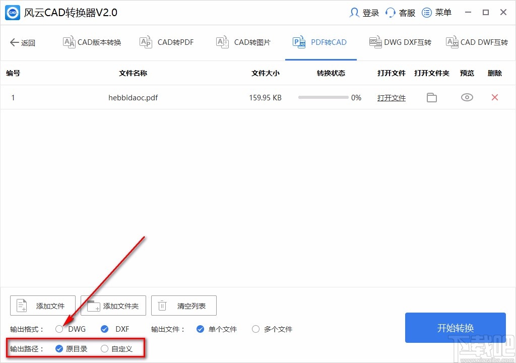Image resolution: width=516 pixels, height=363 pixels.
Task: Switch to CAD转图片 tab
Action: pos(243,42)
